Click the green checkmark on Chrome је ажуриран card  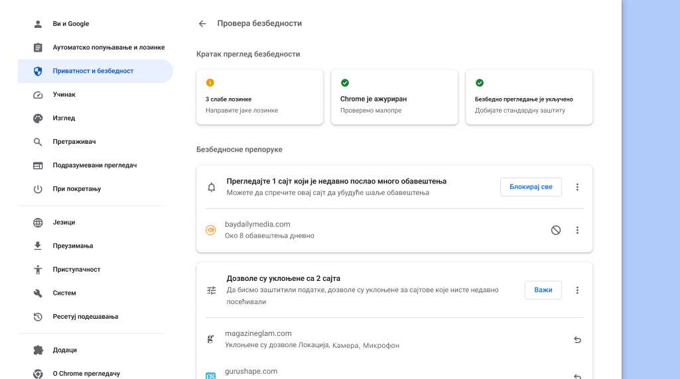[345, 83]
